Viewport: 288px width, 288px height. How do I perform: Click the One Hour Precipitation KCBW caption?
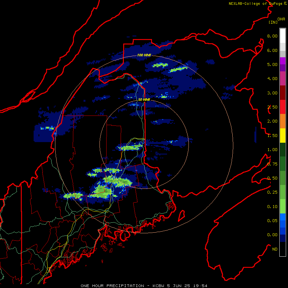[144, 286]
